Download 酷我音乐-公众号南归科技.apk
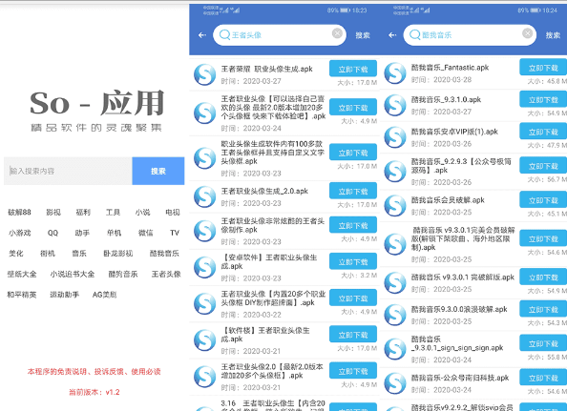This screenshot has width=567, height=411. point(543,378)
